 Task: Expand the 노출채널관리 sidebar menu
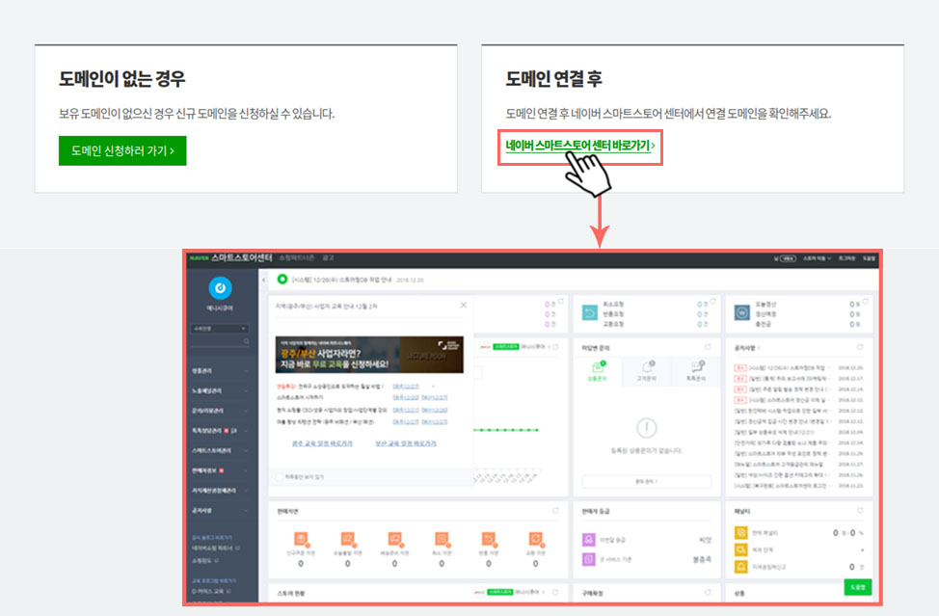(x=219, y=391)
